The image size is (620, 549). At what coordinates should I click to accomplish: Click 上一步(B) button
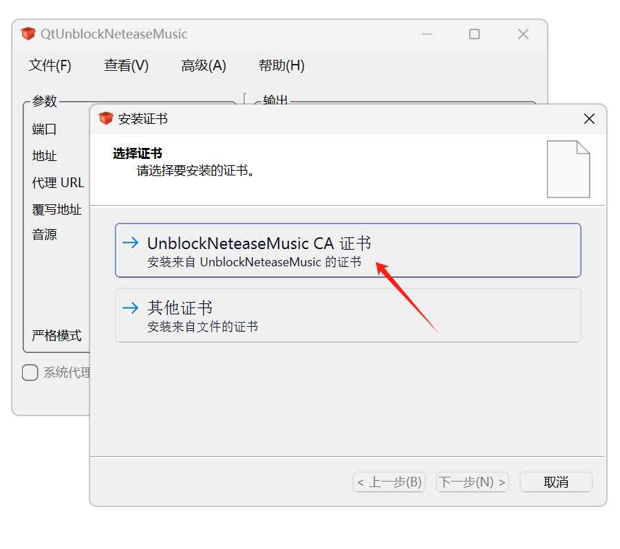(x=389, y=482)
